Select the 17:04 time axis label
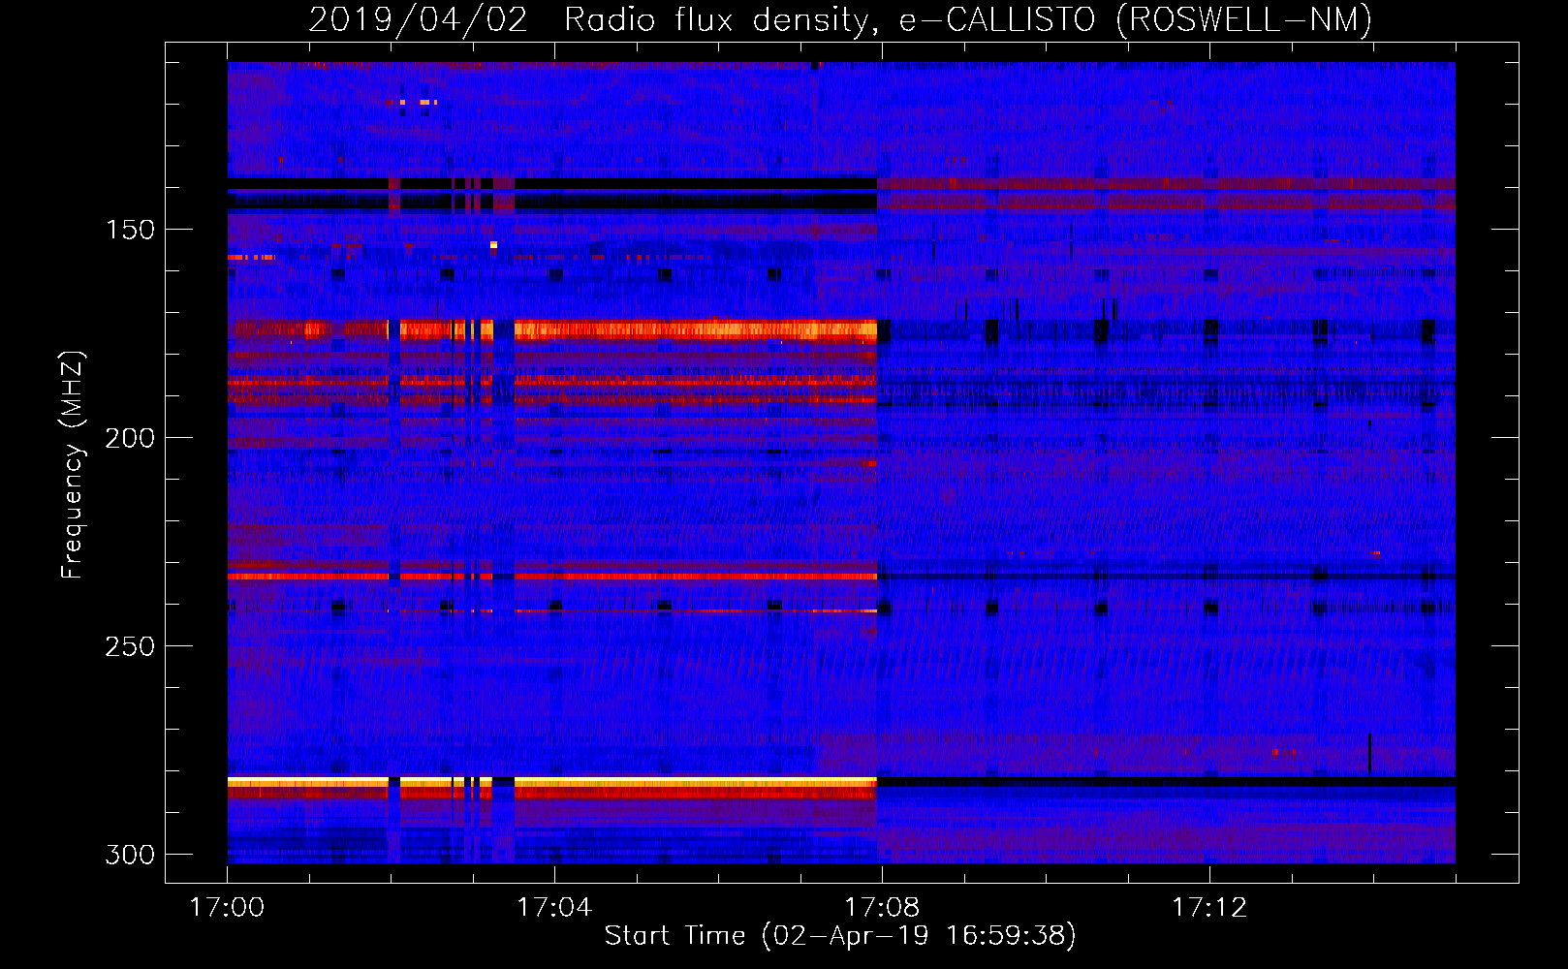The height and width of the screenshot is (969, 1568). pyautogui.click(x=554, y=907)
